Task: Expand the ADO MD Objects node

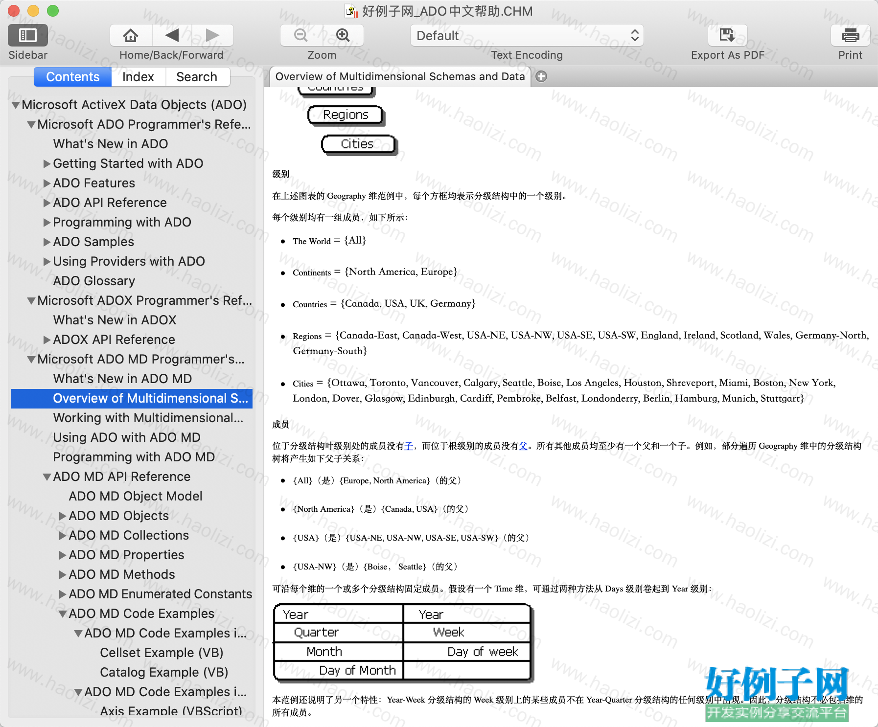Action: click(x=63, y=516)
